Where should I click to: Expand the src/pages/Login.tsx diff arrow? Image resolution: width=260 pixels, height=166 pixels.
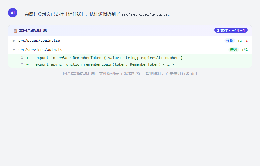click(14, 41)
